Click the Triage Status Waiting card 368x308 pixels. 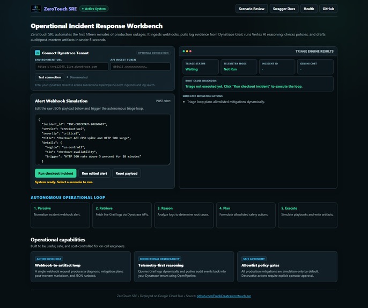[201, 67]
